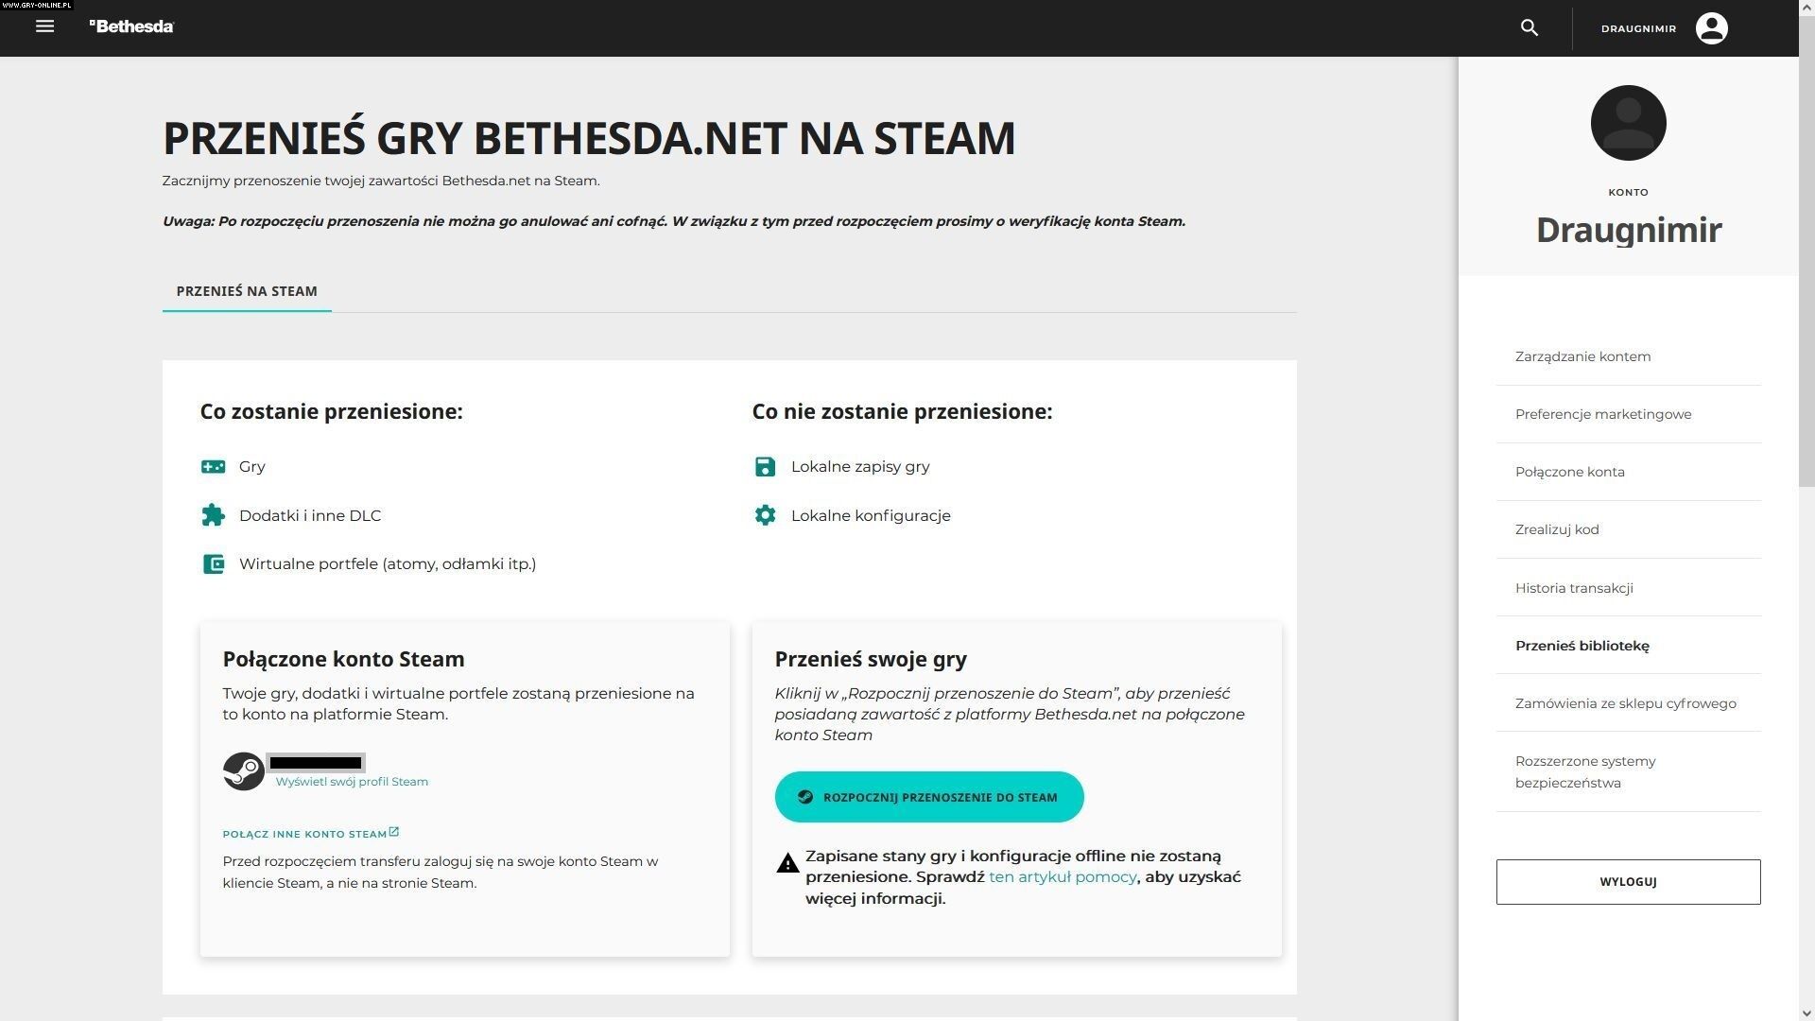Click the warning triangle icon
The width and height of the screenshot is (1815, 1021).
pos(787,863)
